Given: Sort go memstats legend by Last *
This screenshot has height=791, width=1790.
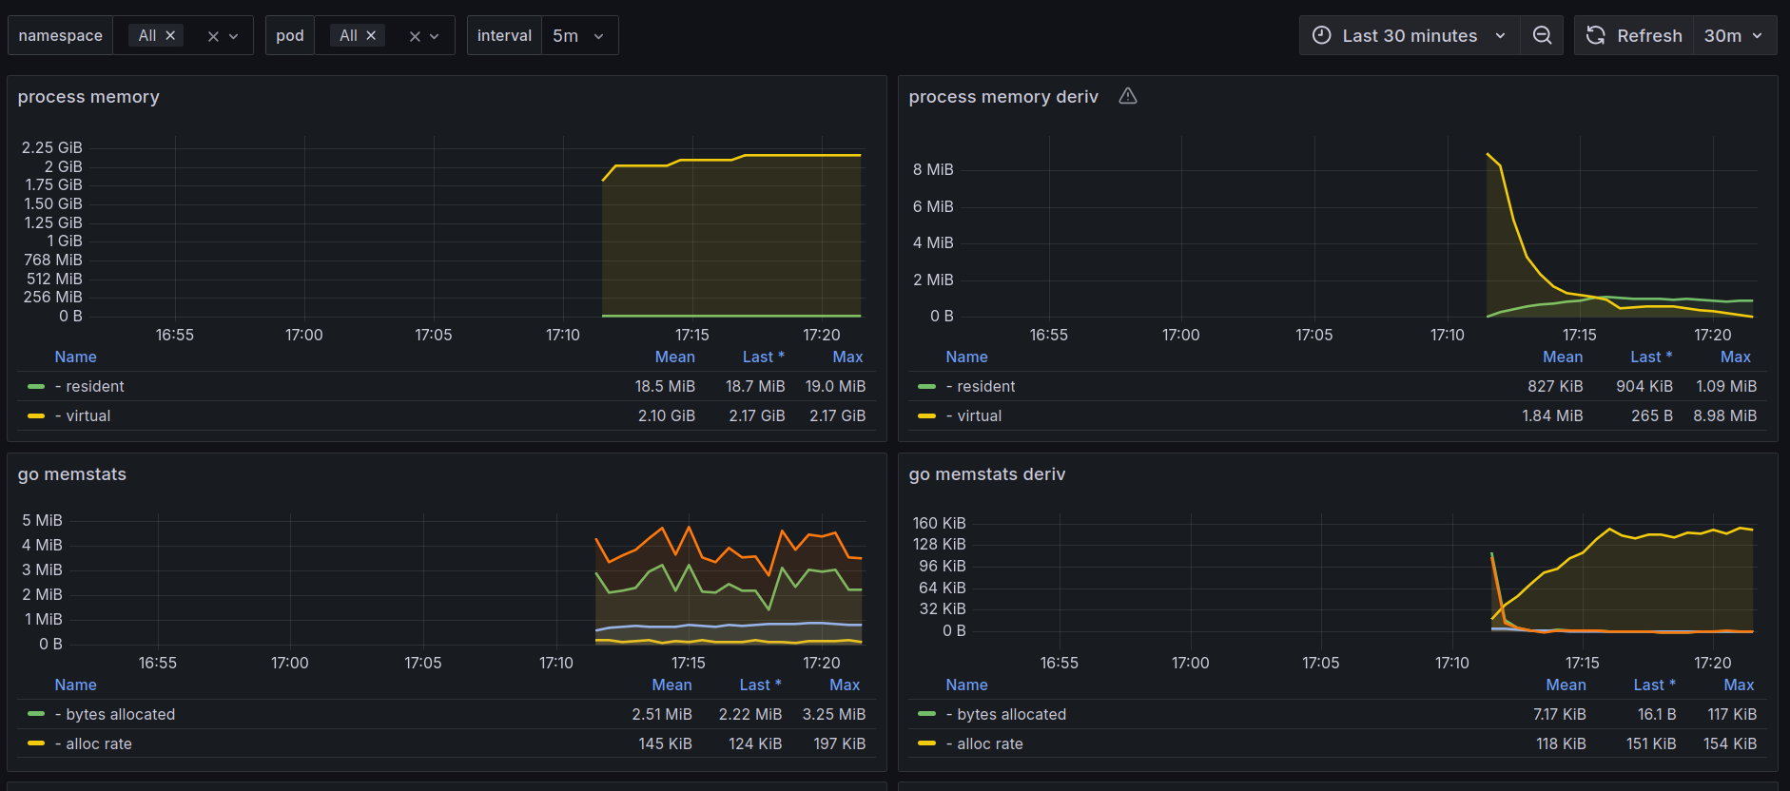Looking at the screenshot, I should 760,685.
